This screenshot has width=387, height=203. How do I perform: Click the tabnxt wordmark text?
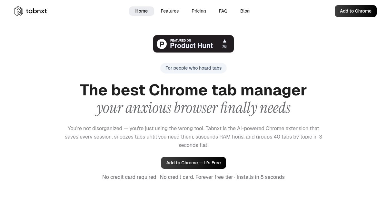tap(36, 11)
